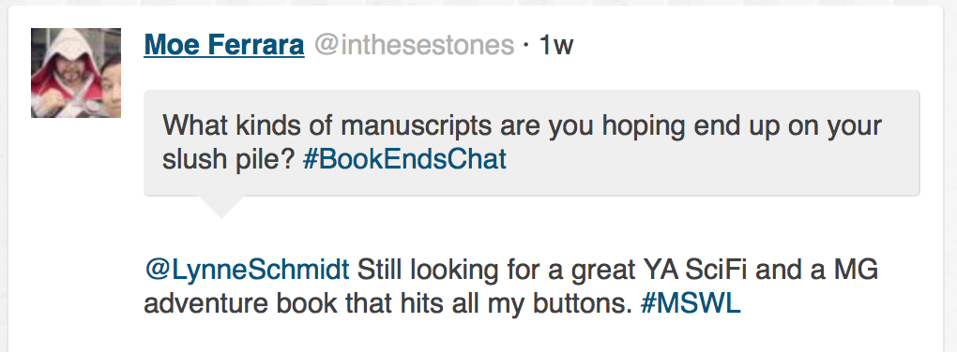Click the dot separator before 1w

click(x=526, y=46)
